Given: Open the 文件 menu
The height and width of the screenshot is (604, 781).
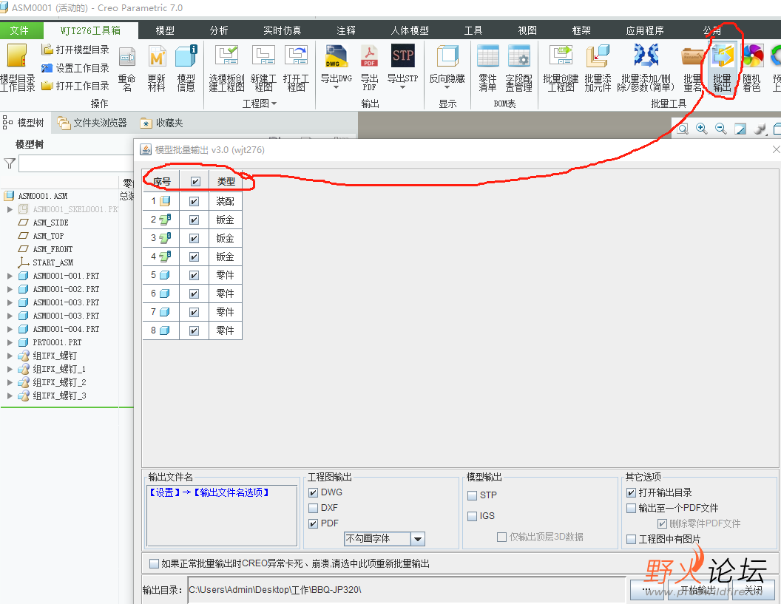Looking at the screenshot, I should [20, 30].
